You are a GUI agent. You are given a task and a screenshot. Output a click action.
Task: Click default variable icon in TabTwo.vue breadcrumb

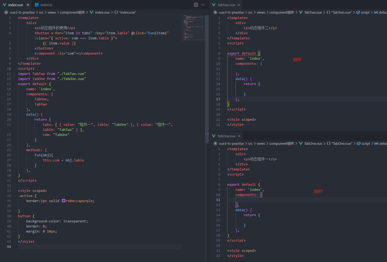point(376,12)
